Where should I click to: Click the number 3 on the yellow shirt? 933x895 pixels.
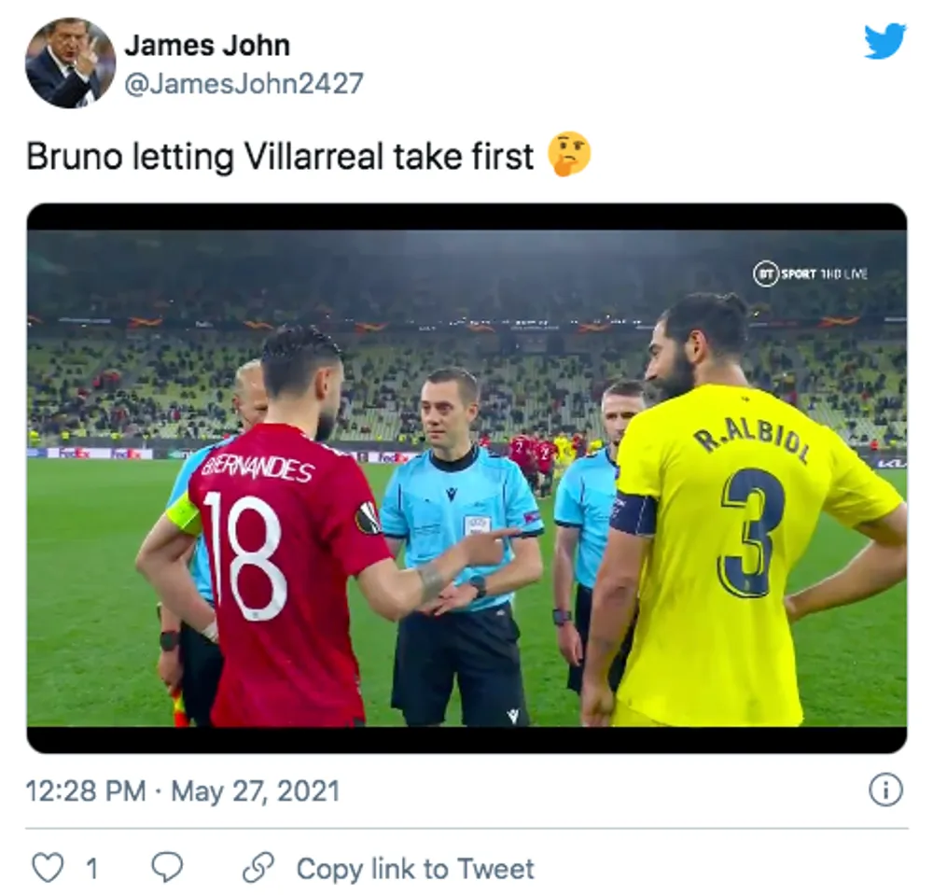point(747,531)
